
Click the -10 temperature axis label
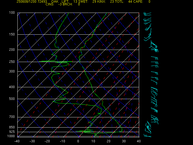pos(62,141)
